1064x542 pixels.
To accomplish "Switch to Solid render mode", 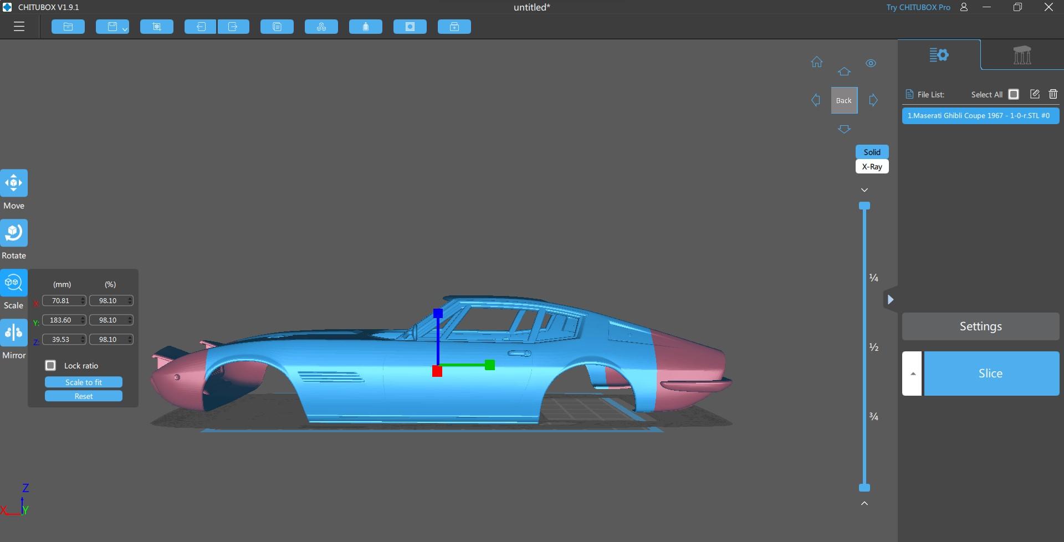I will pos(872,152).
